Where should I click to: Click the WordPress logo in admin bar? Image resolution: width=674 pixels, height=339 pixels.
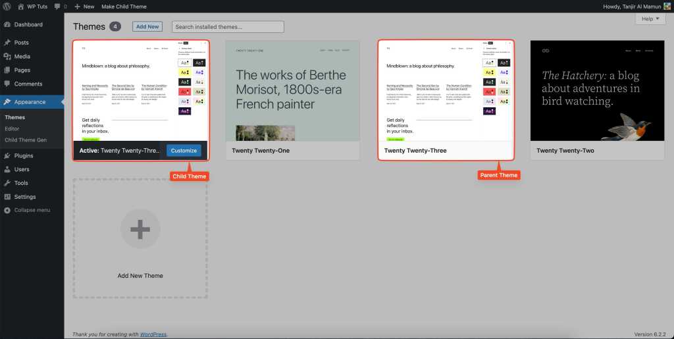click(x=7, y=7)
